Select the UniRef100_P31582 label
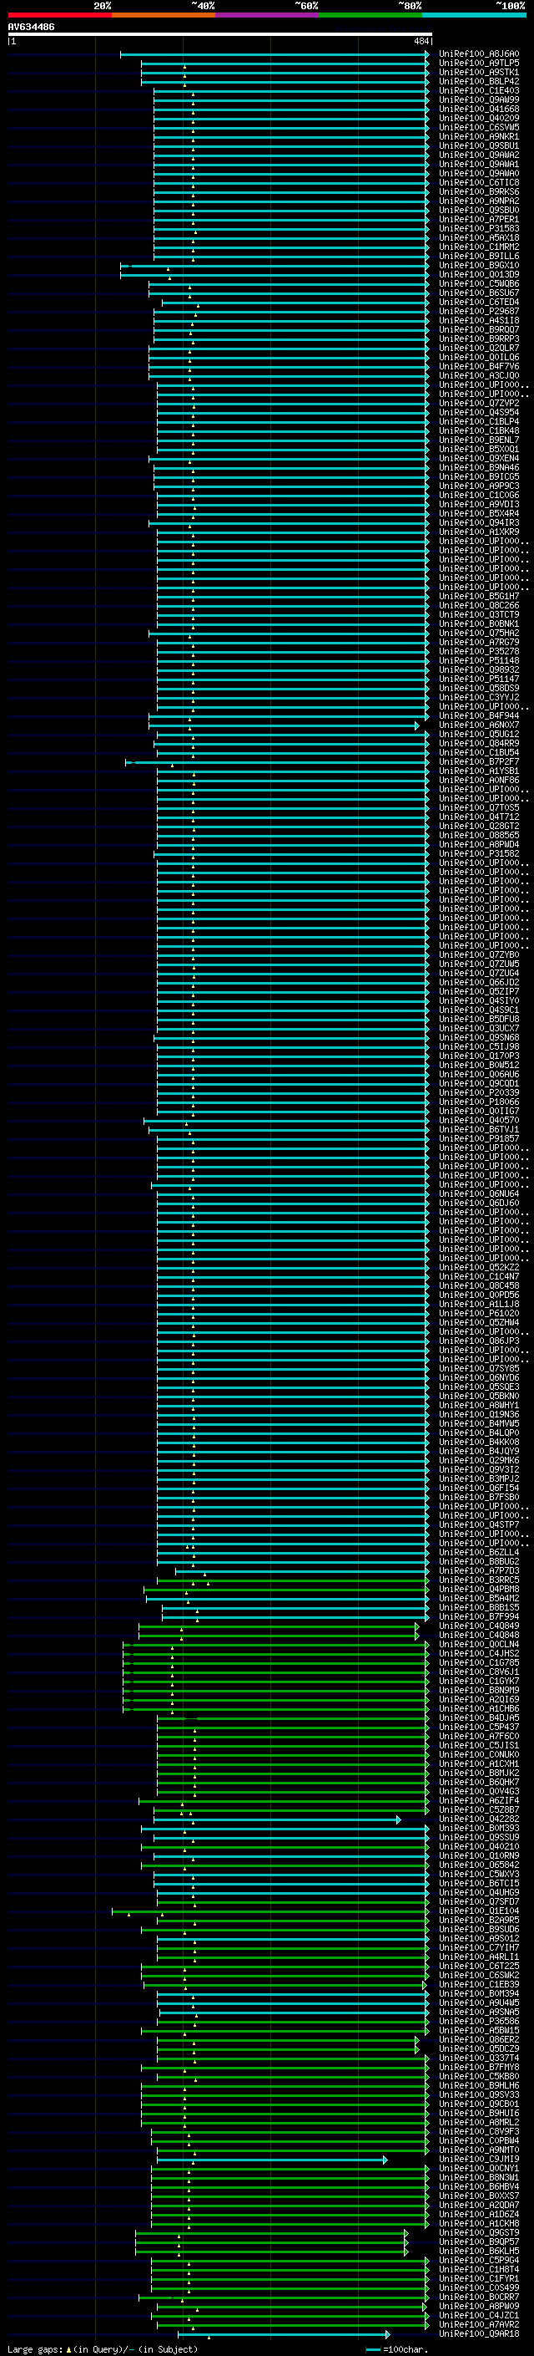This screenshot has width=534, height=2356. tap(479, 853)
